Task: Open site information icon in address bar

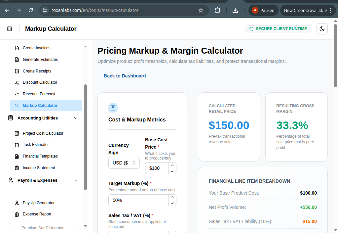Action: click(x=45, y=10)
